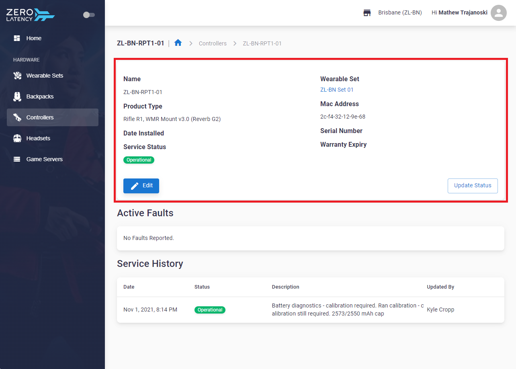This screenshot has height=369, width=516.
Task: Click the Controllers rifle icon
Action: point(17,117)
